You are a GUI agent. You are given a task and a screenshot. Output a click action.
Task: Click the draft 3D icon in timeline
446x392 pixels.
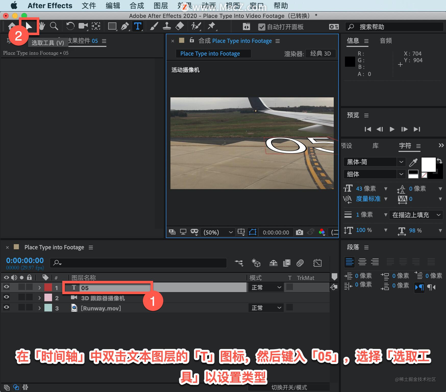pyautogui.click(x=256, y=263)
